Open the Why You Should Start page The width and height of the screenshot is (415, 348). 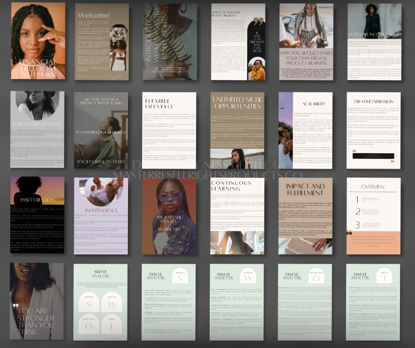tap(306, 42)
